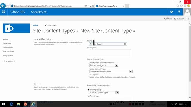Click the FOLLOW button
Image resolution: width=191 pixels, height=107 pixels.
click(x=179, y=19)
